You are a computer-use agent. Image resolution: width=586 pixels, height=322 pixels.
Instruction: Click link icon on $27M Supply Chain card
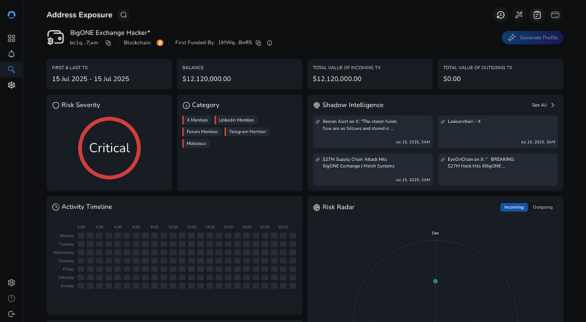[318, 160]
